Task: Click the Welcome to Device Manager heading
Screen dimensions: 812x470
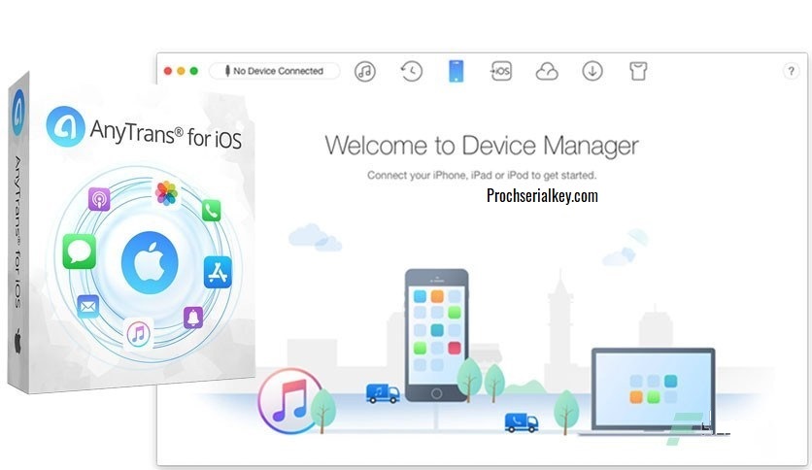Action: [482, 146]
